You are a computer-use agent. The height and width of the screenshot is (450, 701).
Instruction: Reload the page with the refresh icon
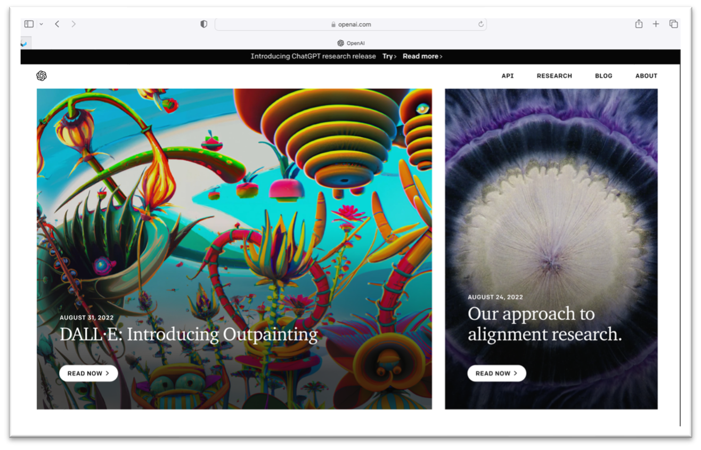[x=480, y=24]
